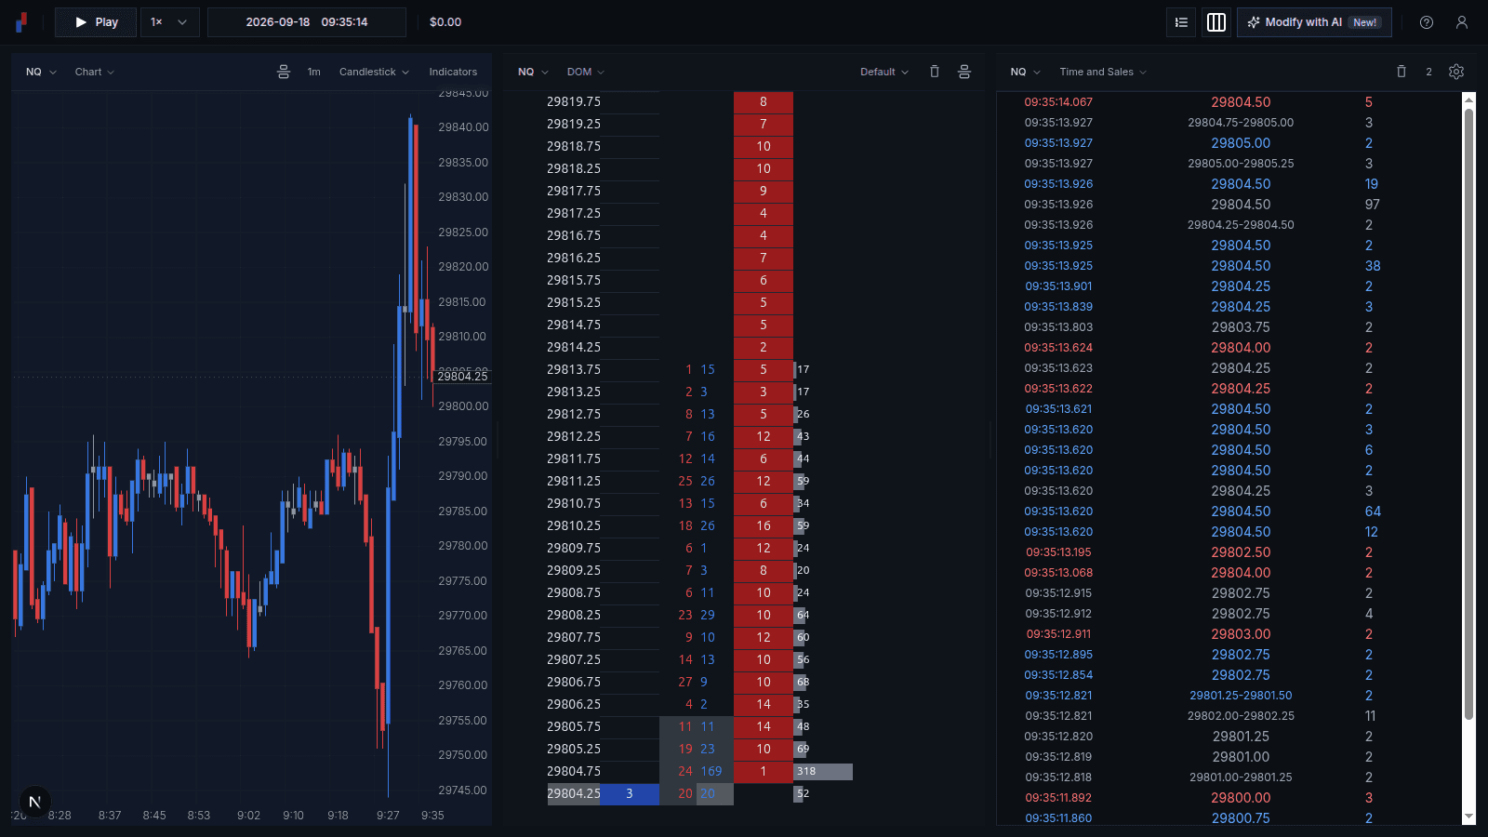Click the 09:35:11.892 trade at 29800.00
1488x837 pixels.
(x=1228, y=798)
